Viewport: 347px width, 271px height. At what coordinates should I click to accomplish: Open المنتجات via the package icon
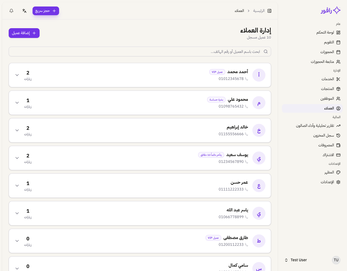338,89
